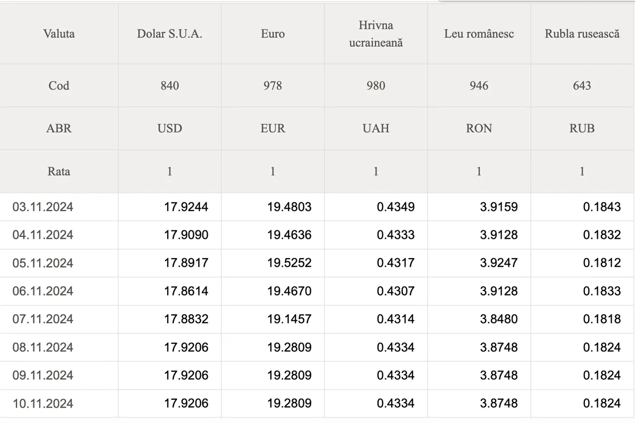Click the Dolar S.U.A. column header

(x=170, y=34)
